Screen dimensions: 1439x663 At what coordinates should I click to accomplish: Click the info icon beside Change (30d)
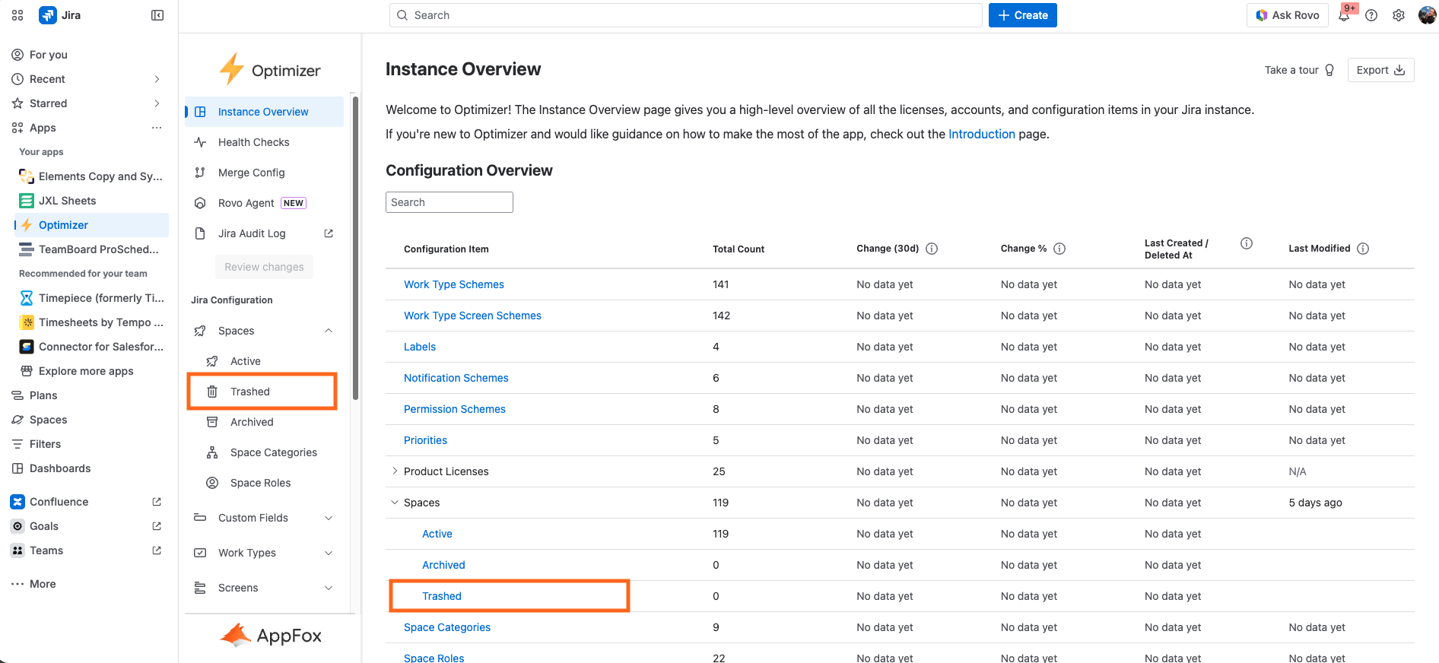pyautogui.click(x=932, y=249)
